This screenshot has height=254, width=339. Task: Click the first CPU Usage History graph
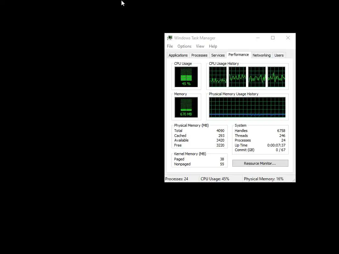pos(218,77)
